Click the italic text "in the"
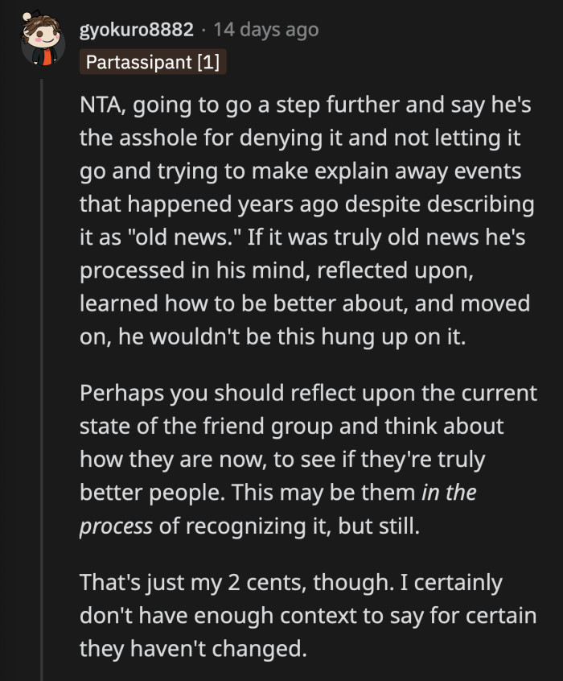Screen dimensions: 563x681 point(448,492)
